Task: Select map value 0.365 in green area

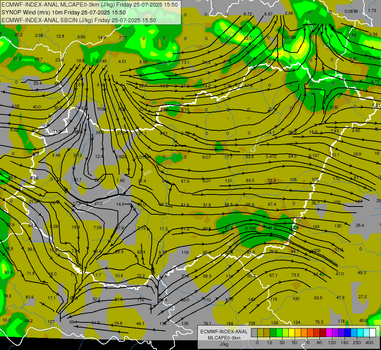Action: click(250, 228)
